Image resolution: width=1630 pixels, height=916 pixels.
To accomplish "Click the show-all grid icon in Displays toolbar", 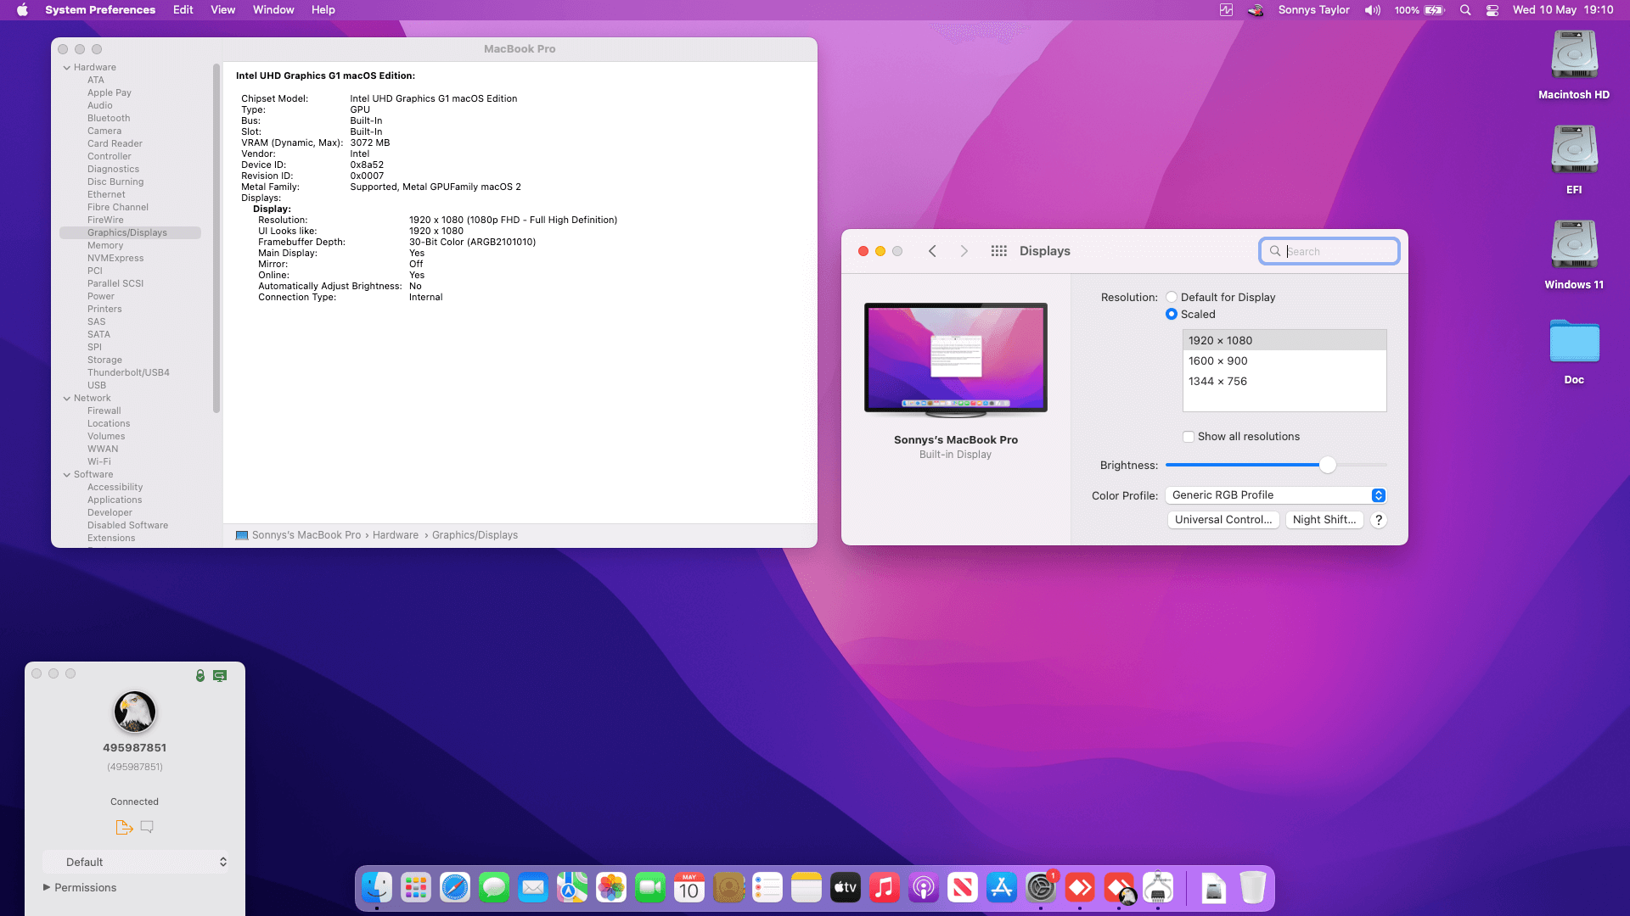I will coord(998,251).
